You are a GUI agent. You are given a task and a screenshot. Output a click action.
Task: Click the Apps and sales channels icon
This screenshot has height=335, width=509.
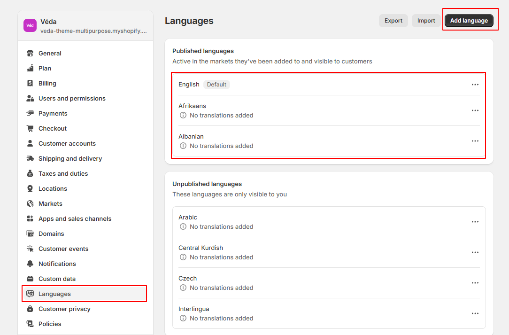[31, 218]
